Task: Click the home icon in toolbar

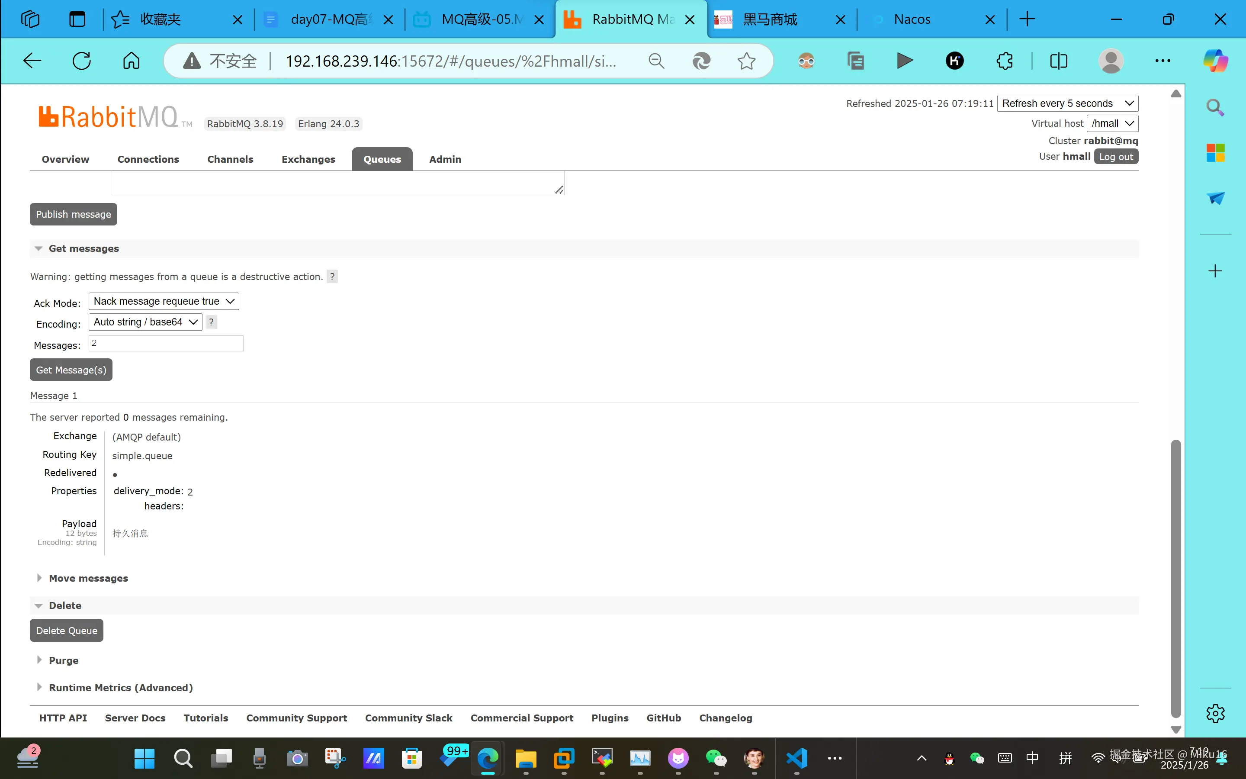Action: (131, 61)
